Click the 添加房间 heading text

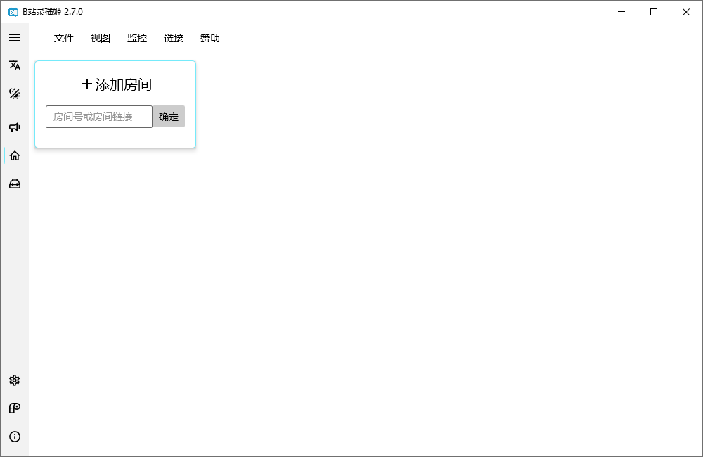[x=123, y=84]
